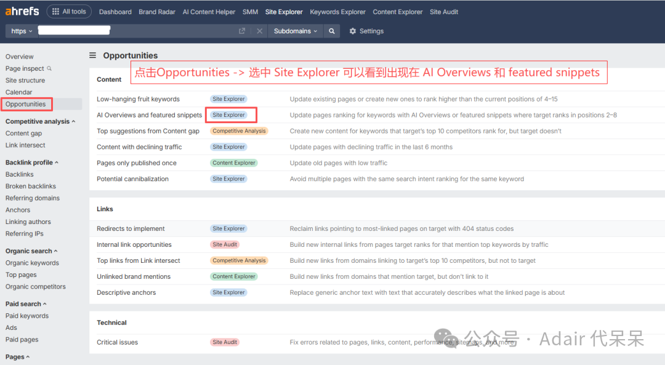
Task: Open Redirects to implement opportunity
Action: pos(131,228)
